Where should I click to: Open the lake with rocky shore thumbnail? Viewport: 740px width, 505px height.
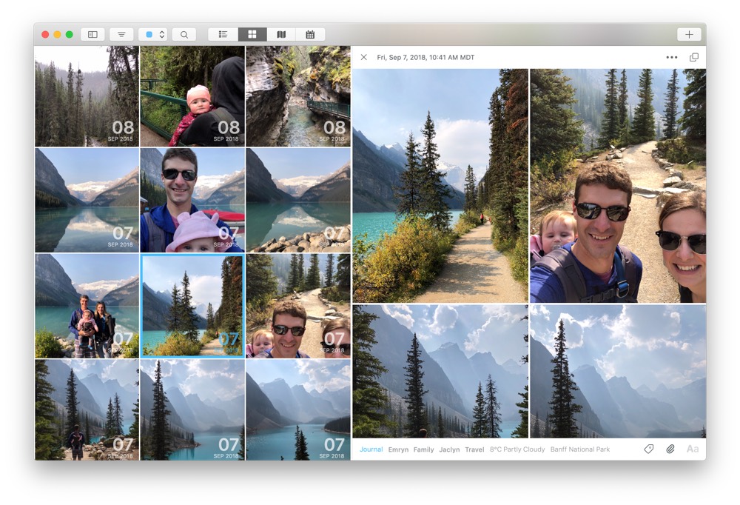(x=298, y=201)
